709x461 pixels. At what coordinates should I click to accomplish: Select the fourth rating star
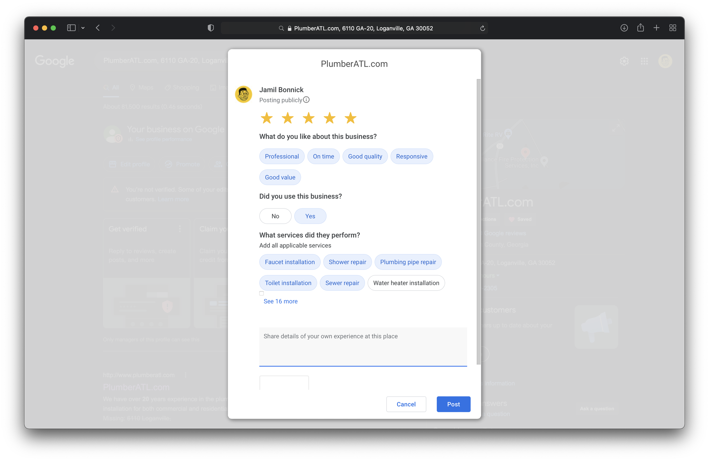pyautogui.click(x=330, y=118)
